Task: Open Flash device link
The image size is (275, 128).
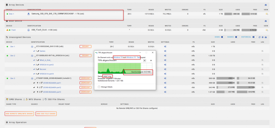Action: [x=13, y=30]
